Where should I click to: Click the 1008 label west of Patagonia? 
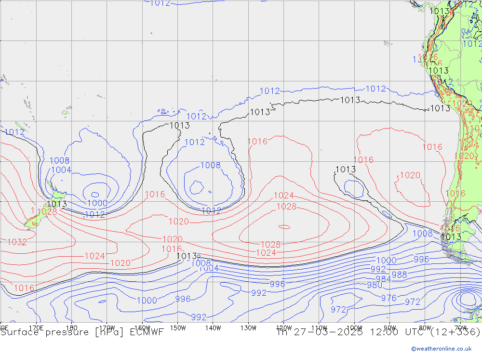[422, 234]
